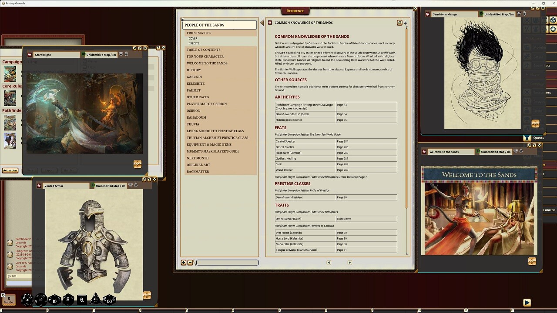Image resolution: width=557 pixels, height=313 pixels.
Task: Open the HISTORY entry in People of the Sands
Action: (195, 70)
